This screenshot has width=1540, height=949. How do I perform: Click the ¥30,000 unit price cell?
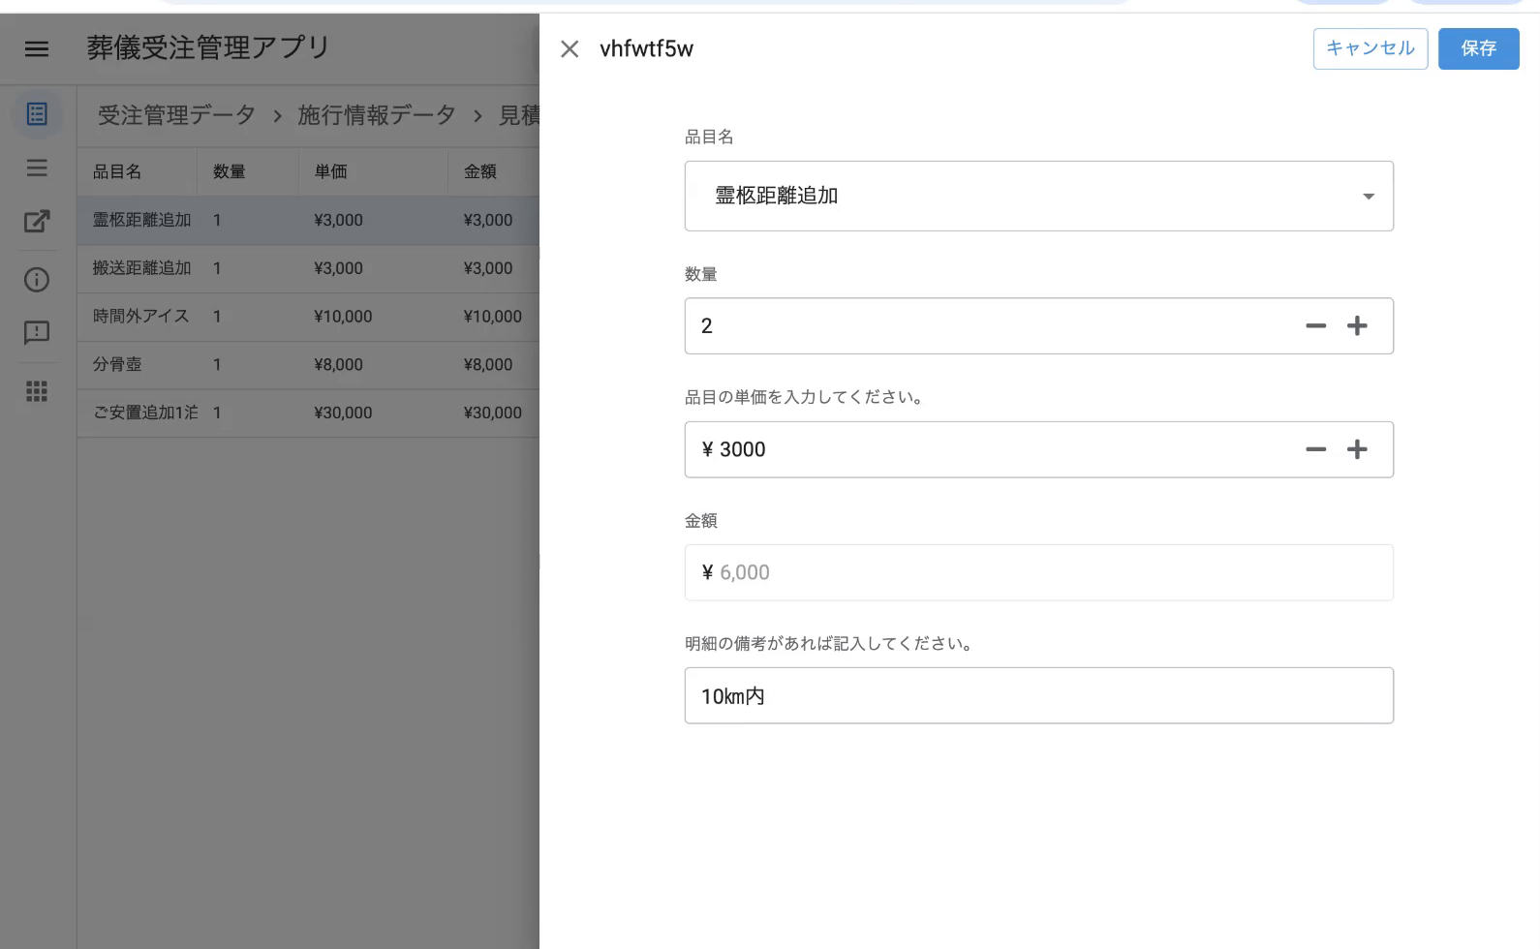pos(343,413)
